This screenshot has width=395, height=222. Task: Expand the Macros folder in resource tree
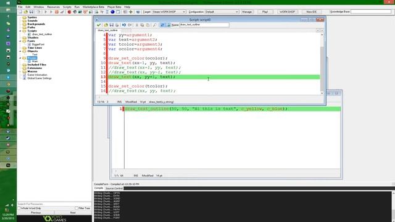coord(20,72)
